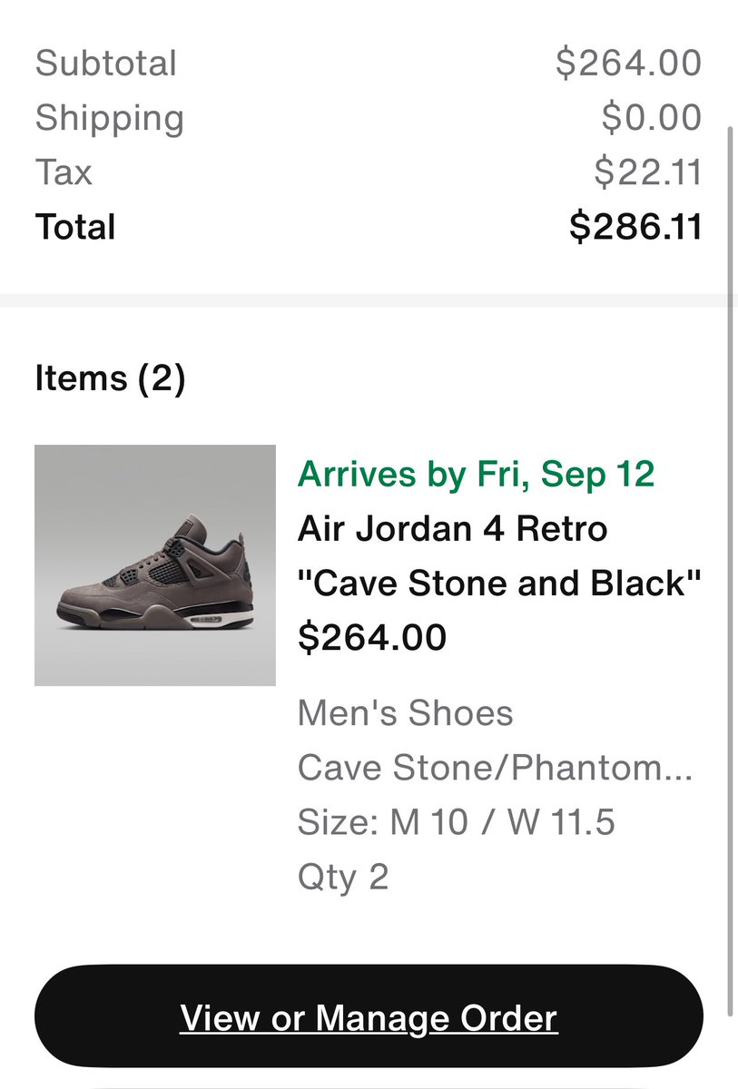This screenshot has width=738, height=1089.
Task: Tap the View or Manage Order button
Action: [369, 1016]
